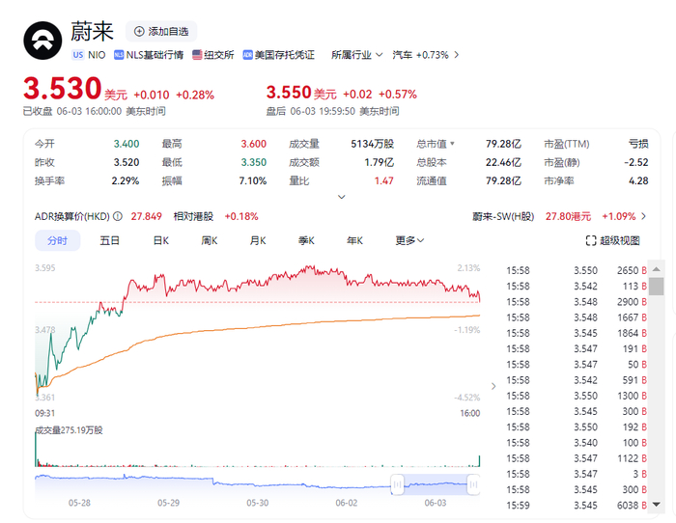This screenshot has height=523, width=676.
Task: Click the 3.530 closing price
Action: pyautogui.click(x=63, y=89)
